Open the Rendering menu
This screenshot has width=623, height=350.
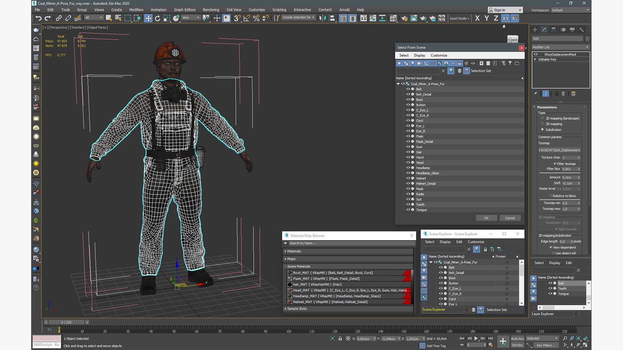pos(211,10)
